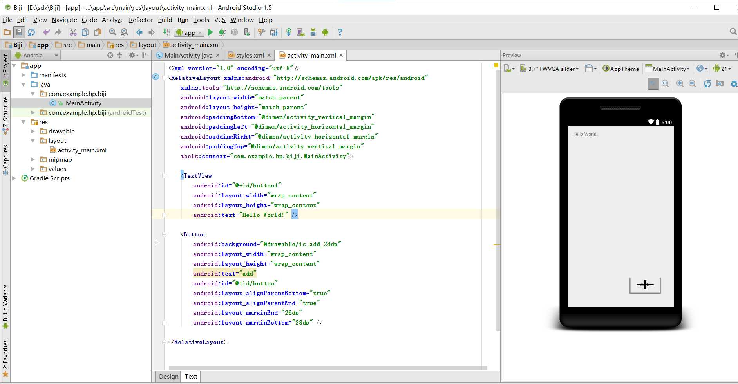Fold the TextView tag in editor gutter
Viewport: 738px width, 384px height.
[x=164, y=176]
